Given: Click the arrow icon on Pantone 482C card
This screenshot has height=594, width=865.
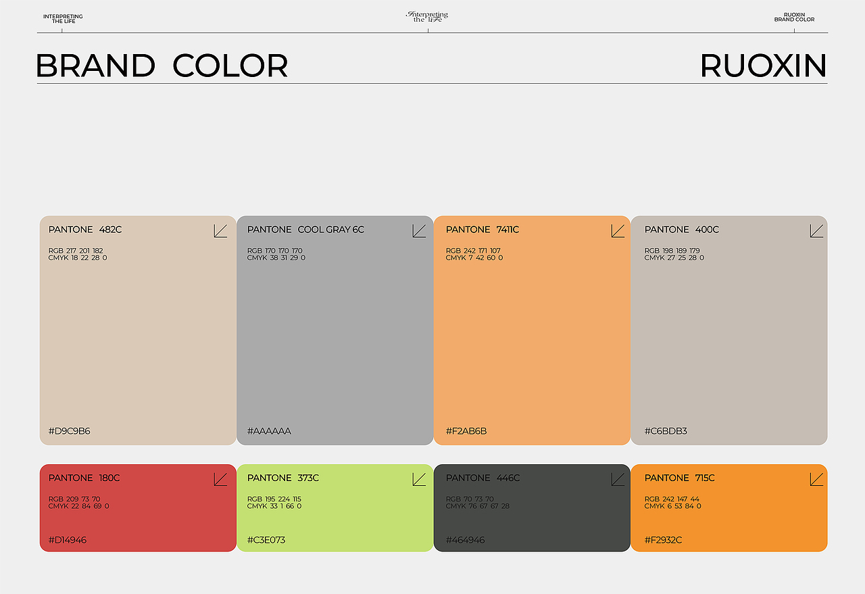Looking at the screenshot, I should [x=220, y=231].
